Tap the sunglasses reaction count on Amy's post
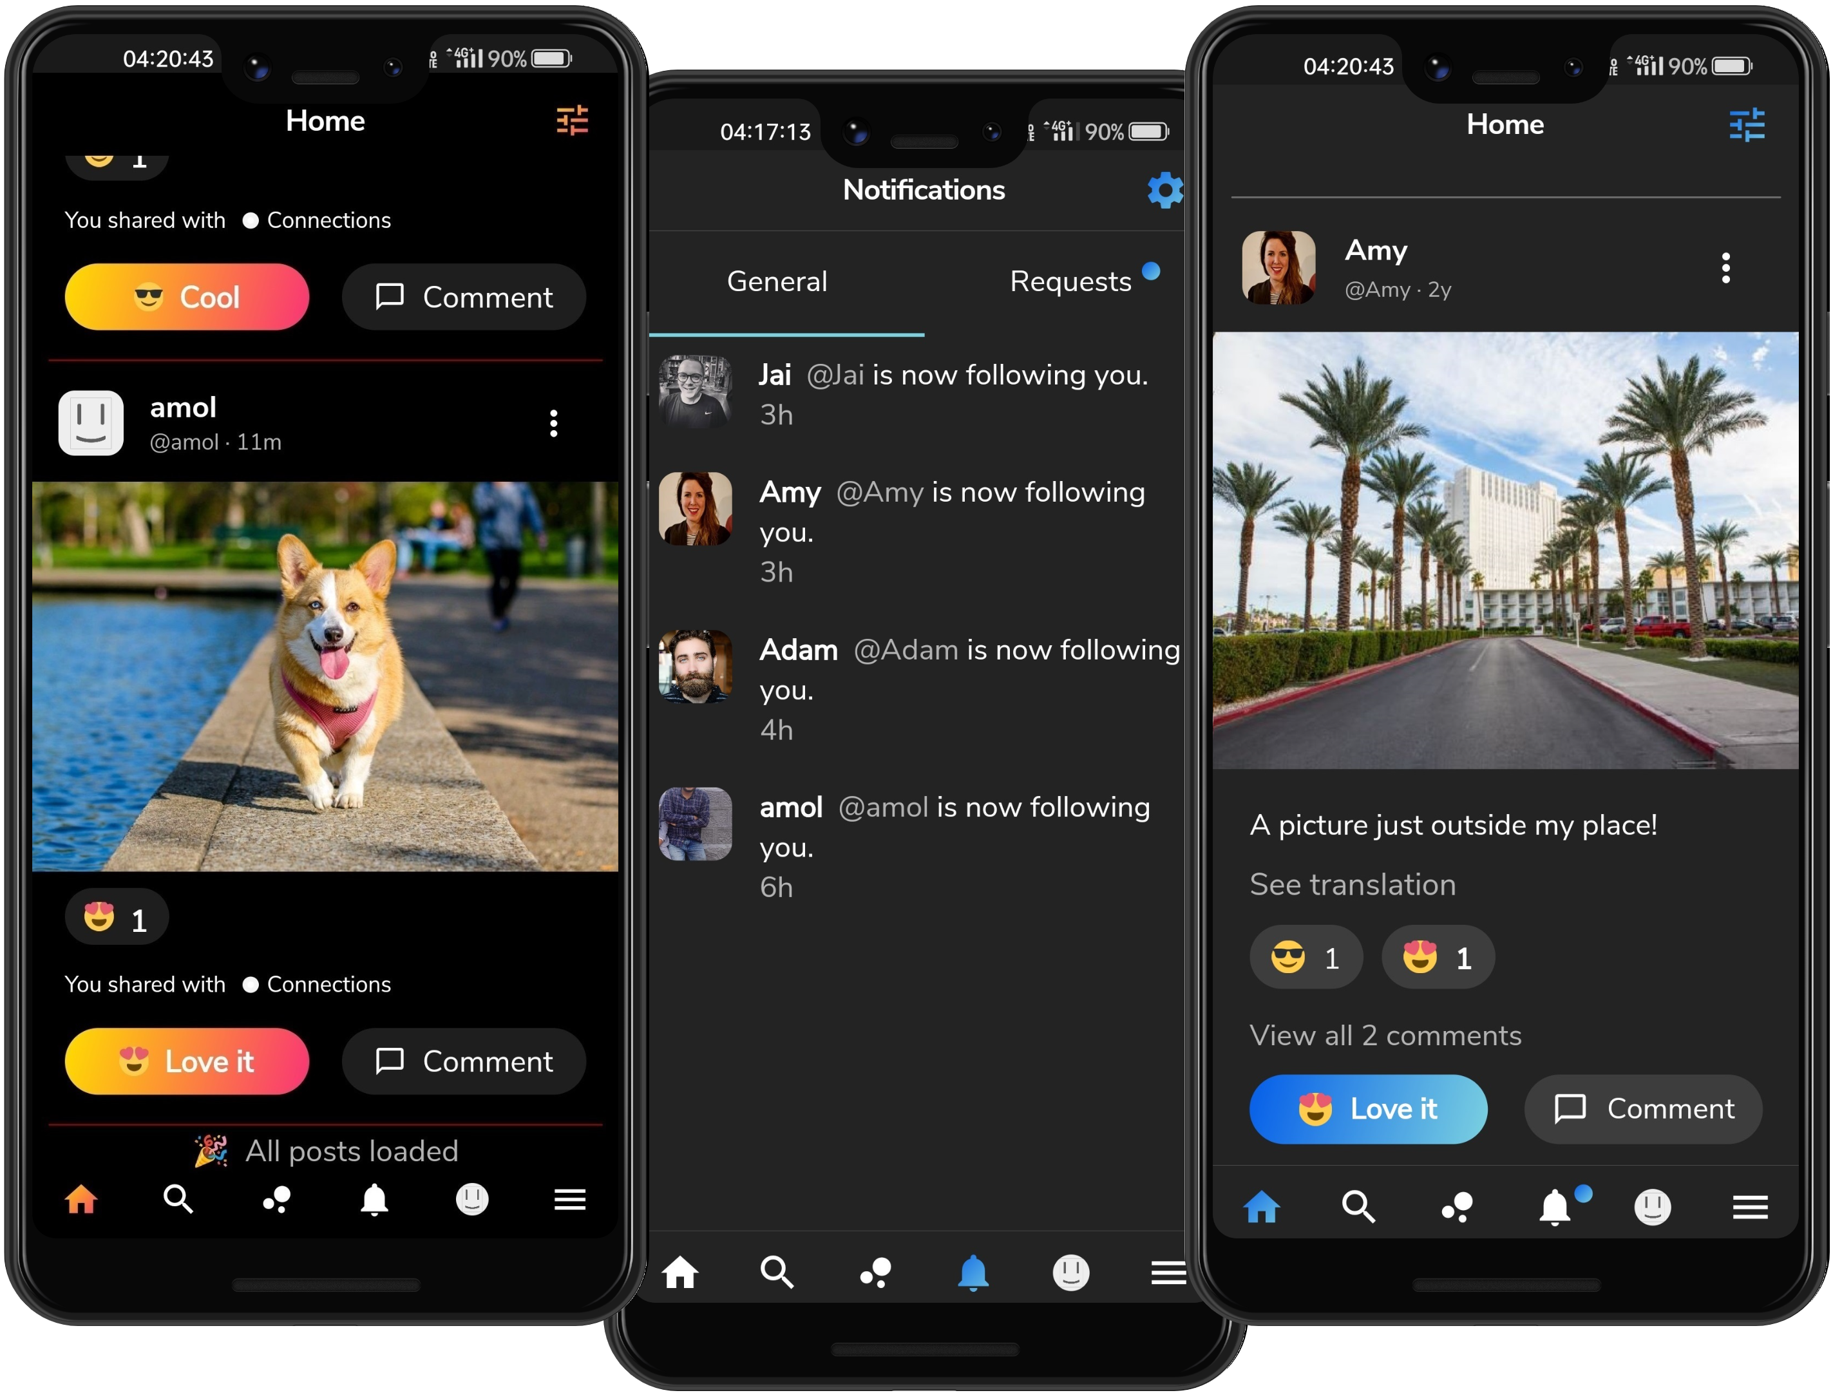Image resolution: width=1833 pixels, height=1393 pixels. 1306,958
